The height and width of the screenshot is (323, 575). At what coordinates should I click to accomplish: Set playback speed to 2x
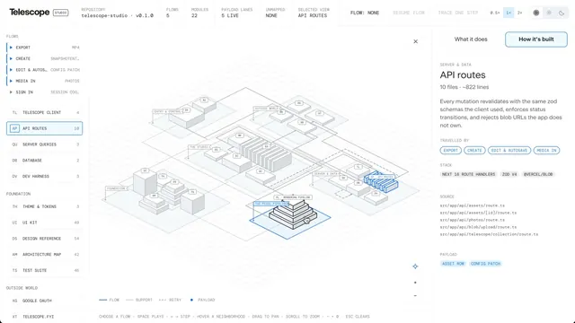tap(519, 13)
